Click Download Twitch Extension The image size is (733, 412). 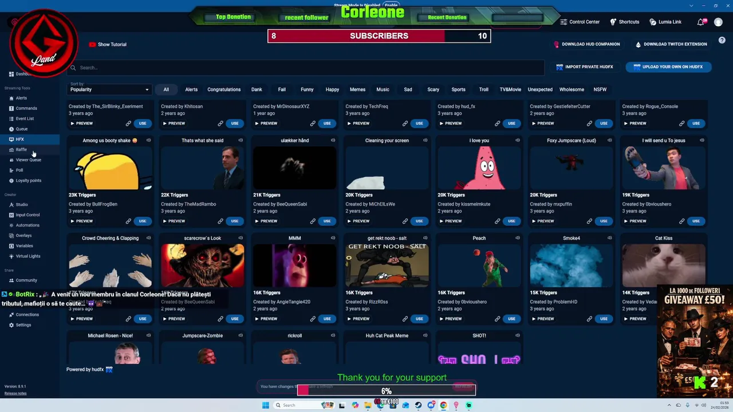(671, 44)
